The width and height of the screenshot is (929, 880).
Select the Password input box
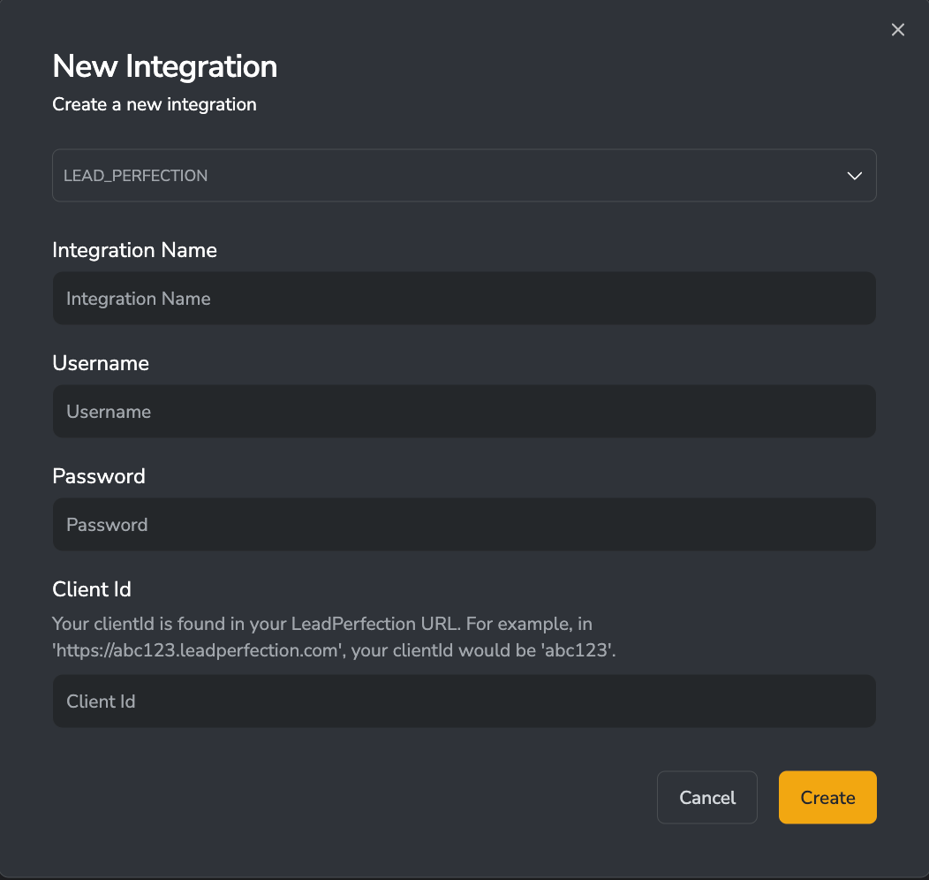click(464, 525)
